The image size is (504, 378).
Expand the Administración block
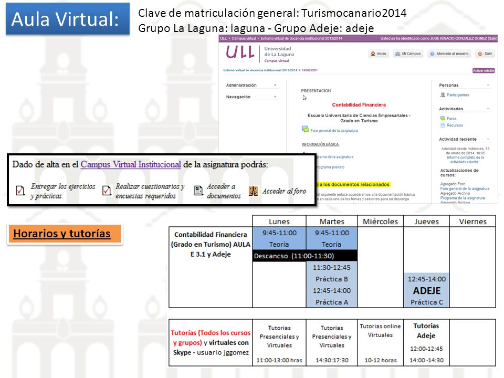(x=275, y=85)
